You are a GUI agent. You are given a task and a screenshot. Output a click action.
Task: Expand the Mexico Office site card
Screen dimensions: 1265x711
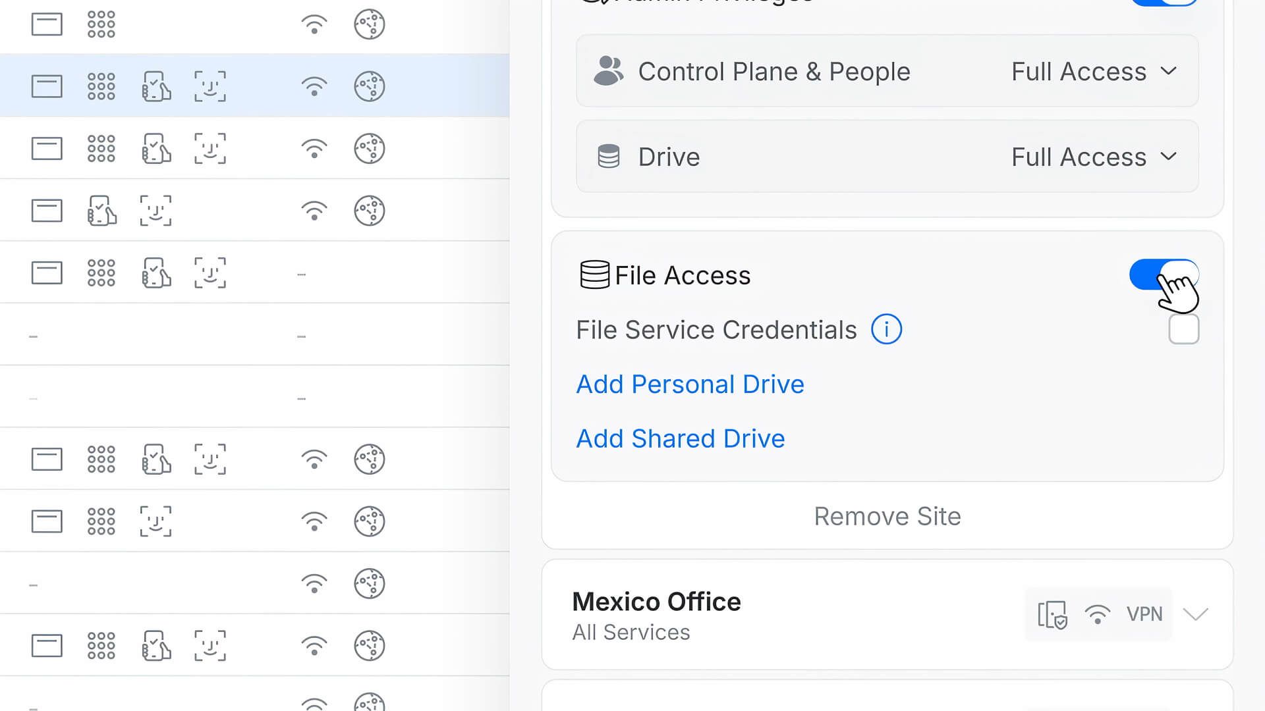pos(1195,614)
